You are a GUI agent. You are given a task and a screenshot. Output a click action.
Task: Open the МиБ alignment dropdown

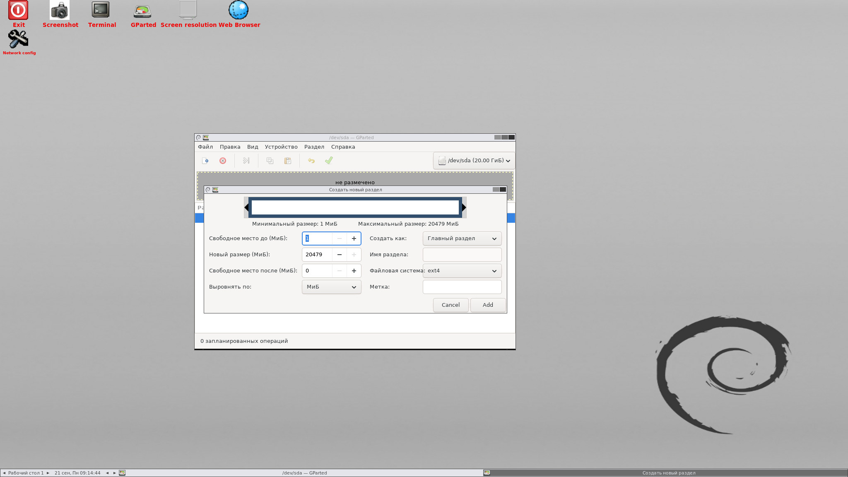[331, 287]
